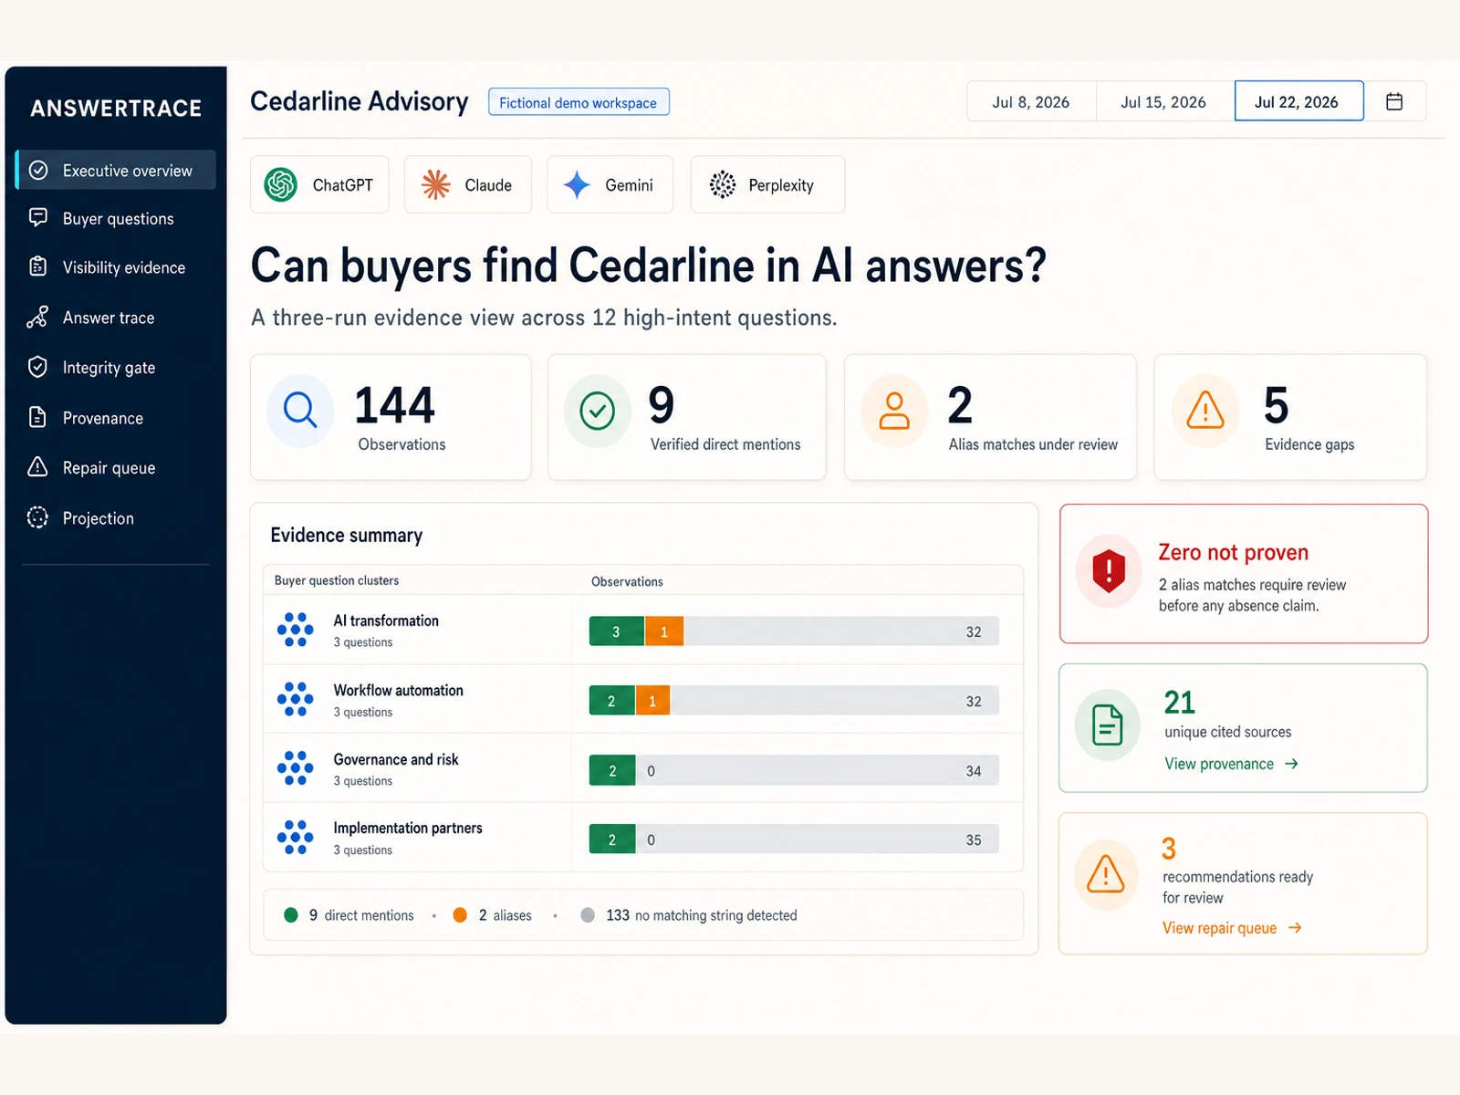Open the Projection section
1460x1095 pixels.
click(x=116, y=517)
